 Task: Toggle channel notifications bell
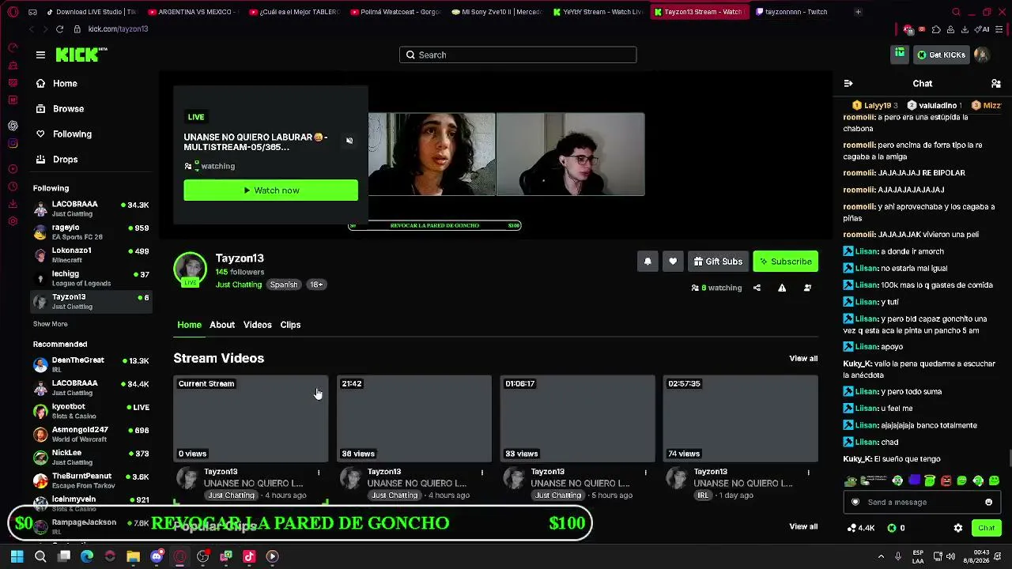coord(648,262)
